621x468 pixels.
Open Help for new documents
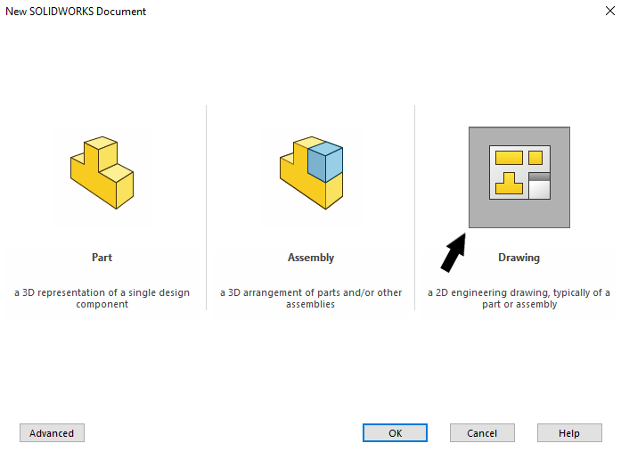tap(568, 433)
